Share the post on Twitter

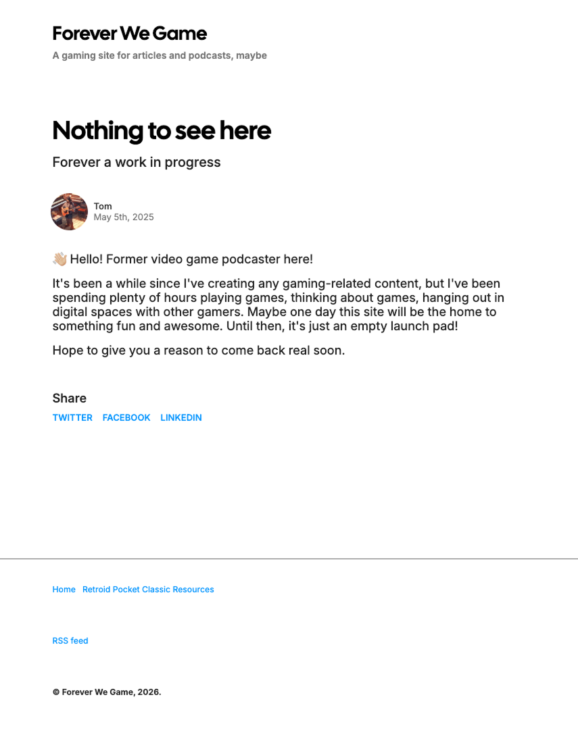point(72,417)
